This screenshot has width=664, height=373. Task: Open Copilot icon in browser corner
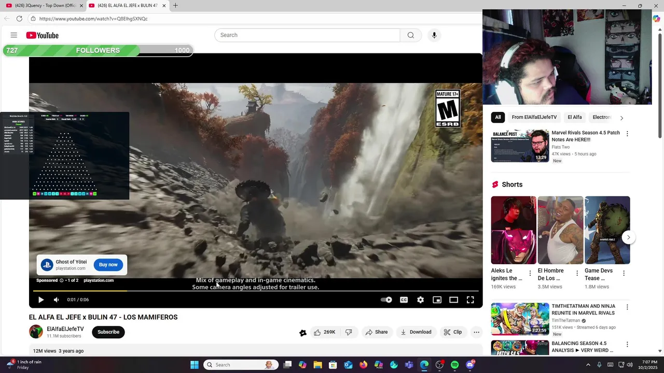tap(656, 19)
